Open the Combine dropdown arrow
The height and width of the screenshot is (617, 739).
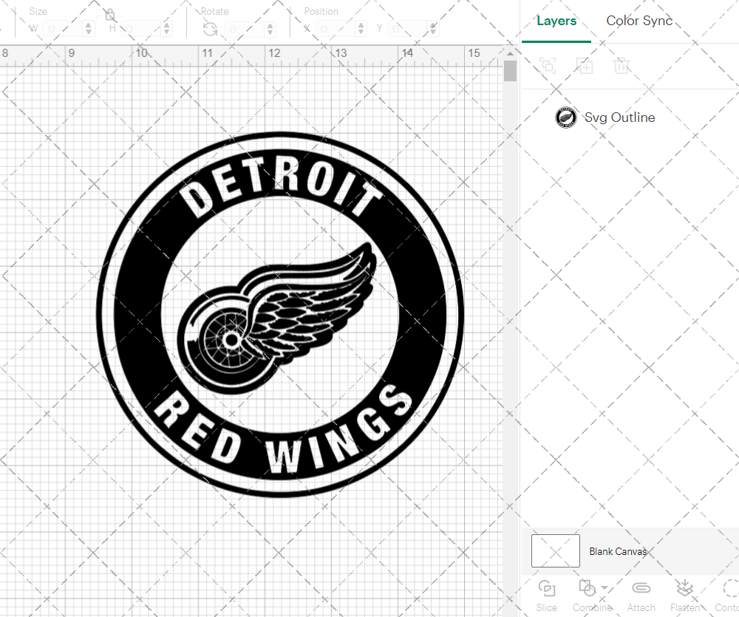(605, 587)
